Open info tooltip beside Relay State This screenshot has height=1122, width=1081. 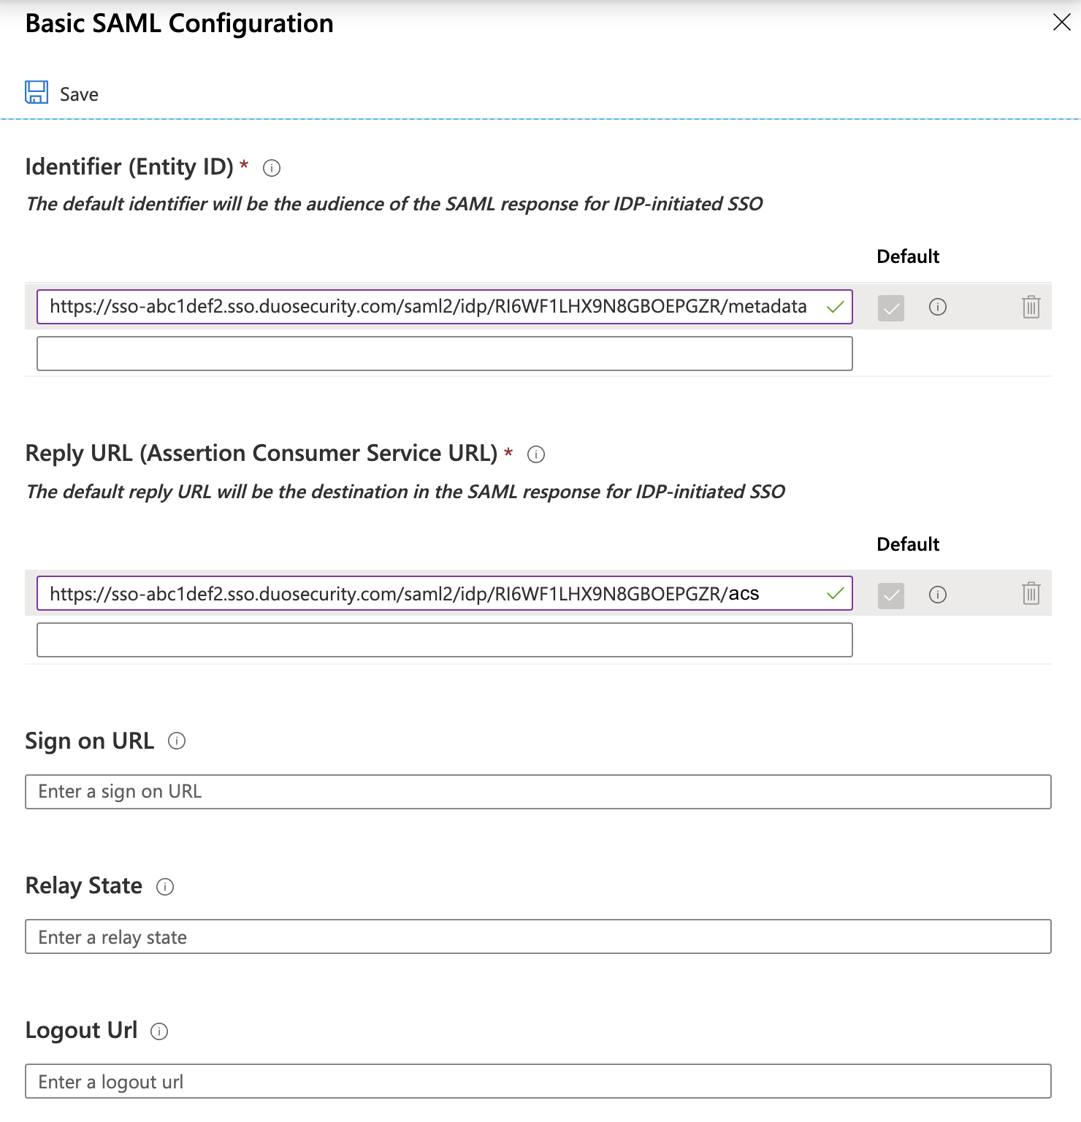tap(166, 887)
